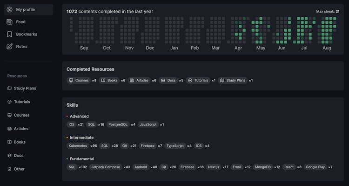Go to Books in the sidebar
Image resolution: width=349 pixels, height=186 pixels.
(17, 142)
